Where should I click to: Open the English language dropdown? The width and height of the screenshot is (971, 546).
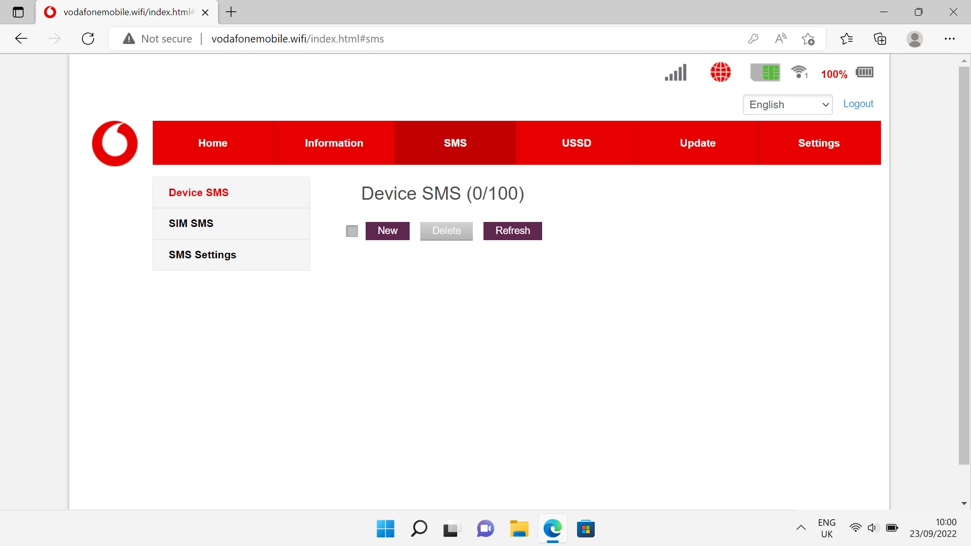[787, 105]
